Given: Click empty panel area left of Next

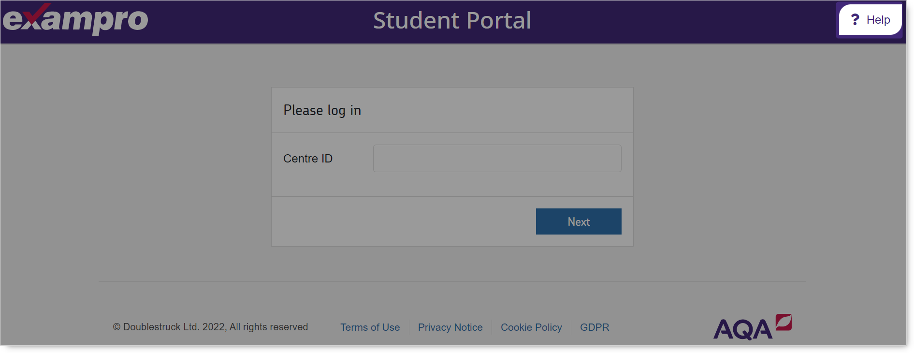Looking at the screenshot, I should pos(401,221).
